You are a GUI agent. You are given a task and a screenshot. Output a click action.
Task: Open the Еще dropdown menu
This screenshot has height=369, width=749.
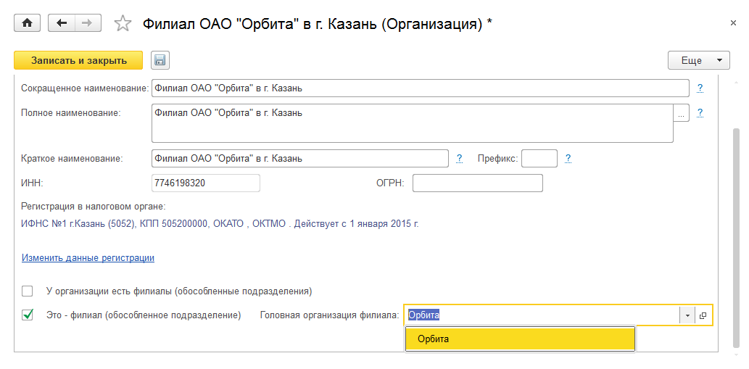tap(698, 60)
